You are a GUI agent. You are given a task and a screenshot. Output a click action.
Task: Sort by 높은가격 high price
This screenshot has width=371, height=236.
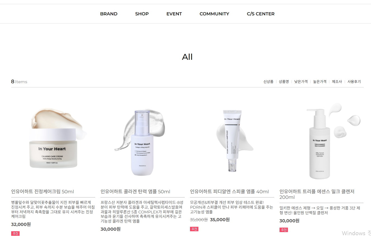tap(320, 82)
